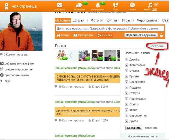Click the Ссылка share icon
This screenshot has height=140, width=169.
99,35
